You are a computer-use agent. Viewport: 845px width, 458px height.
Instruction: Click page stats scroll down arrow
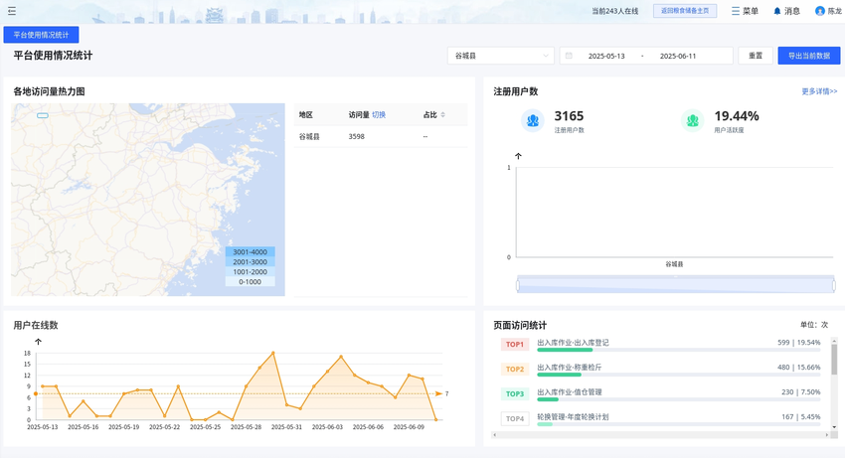834,427
